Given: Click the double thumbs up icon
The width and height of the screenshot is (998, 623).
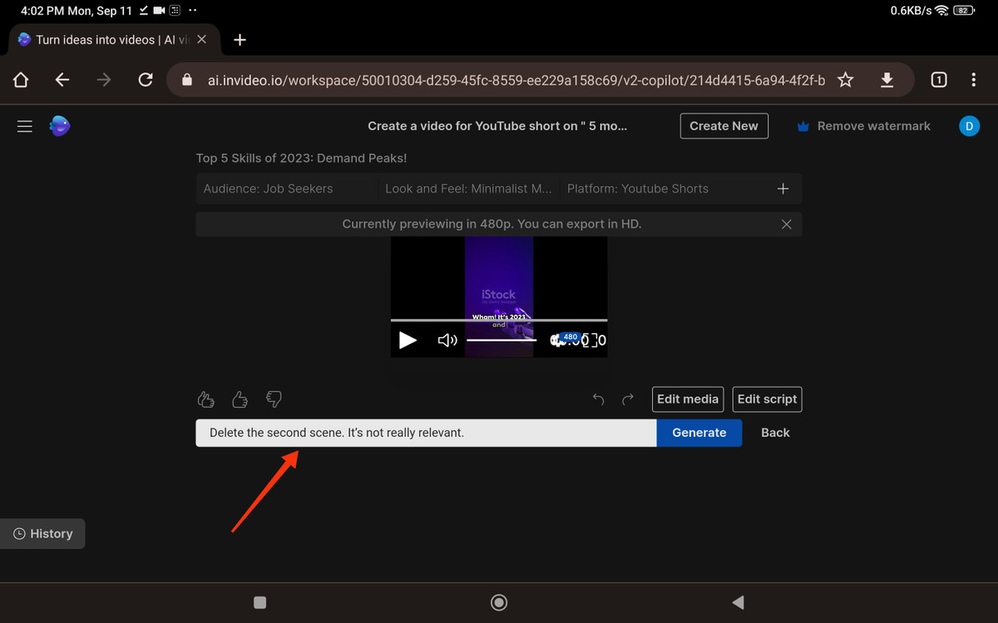Looking at the screenshot, I should click(206, 400).
